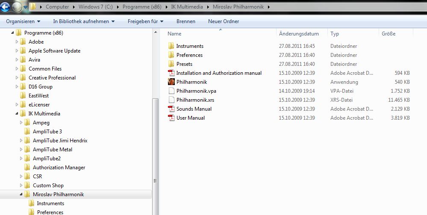Select Creative Professional tree label
This screenshot has height=215, width=427.
click(x=52, y=78)
